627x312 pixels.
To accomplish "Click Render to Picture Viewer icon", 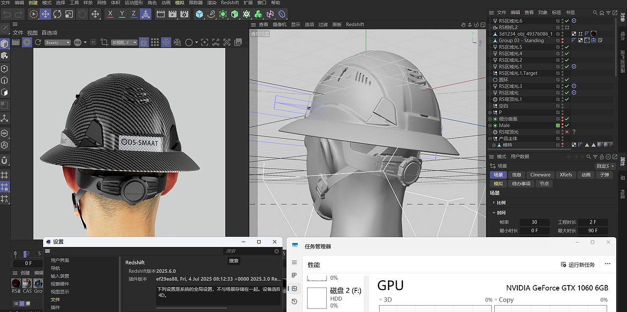I will coord(172,14).
